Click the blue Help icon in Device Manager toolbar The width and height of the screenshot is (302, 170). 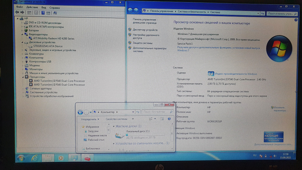43,13
